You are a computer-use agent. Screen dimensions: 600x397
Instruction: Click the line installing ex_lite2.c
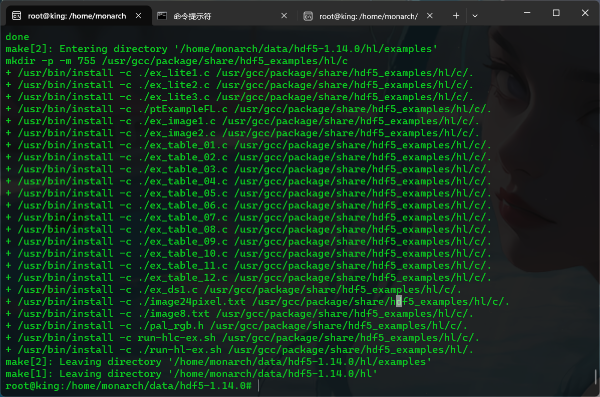(239, 85)
